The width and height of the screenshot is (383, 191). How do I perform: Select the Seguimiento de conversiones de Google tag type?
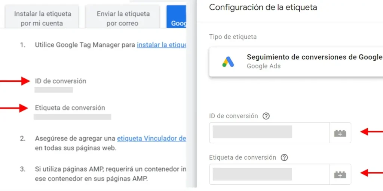[x=296, y=62]
